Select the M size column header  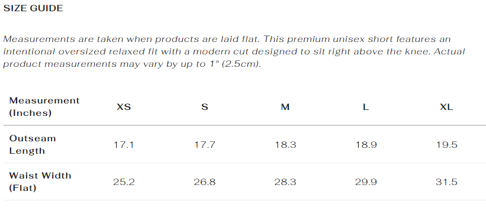285,107
